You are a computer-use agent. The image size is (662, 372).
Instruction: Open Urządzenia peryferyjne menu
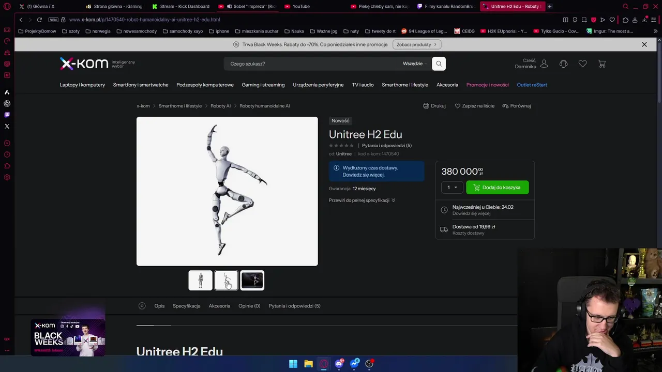pyautogui.click(x=318, y=85)
